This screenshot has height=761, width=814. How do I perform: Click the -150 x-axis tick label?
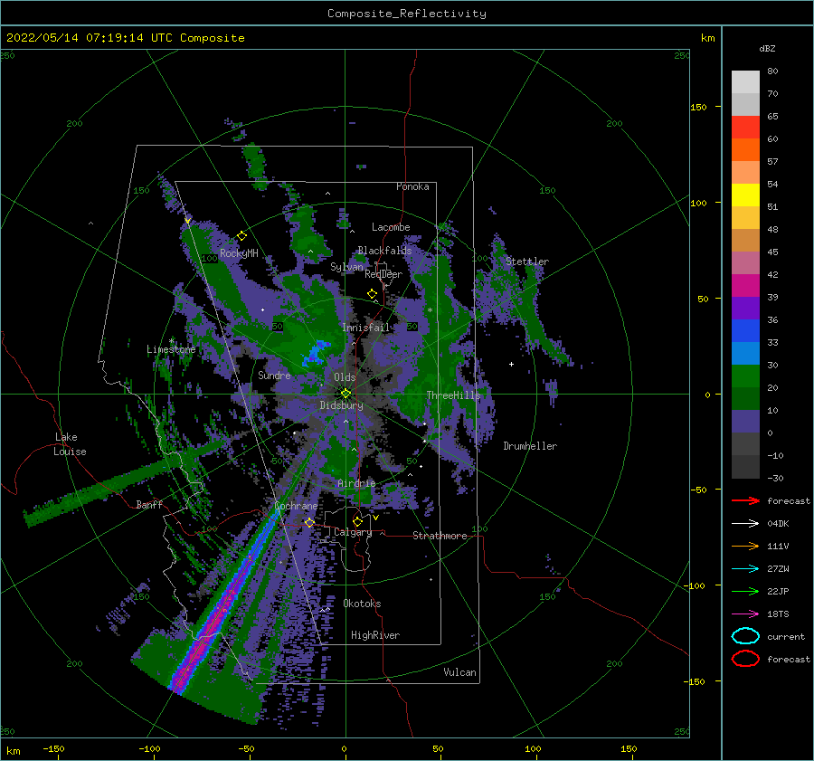click(x=53, y=749)
